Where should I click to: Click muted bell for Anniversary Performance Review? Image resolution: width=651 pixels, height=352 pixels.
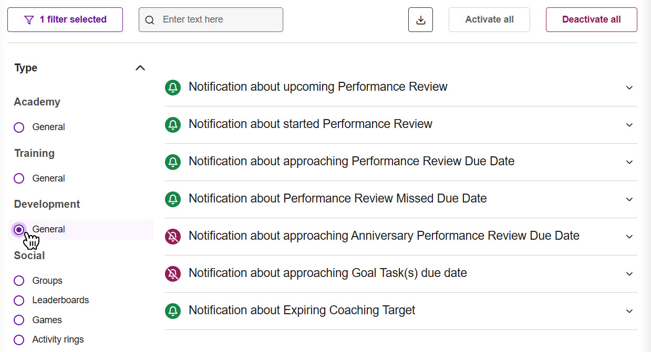coord(173,237)
